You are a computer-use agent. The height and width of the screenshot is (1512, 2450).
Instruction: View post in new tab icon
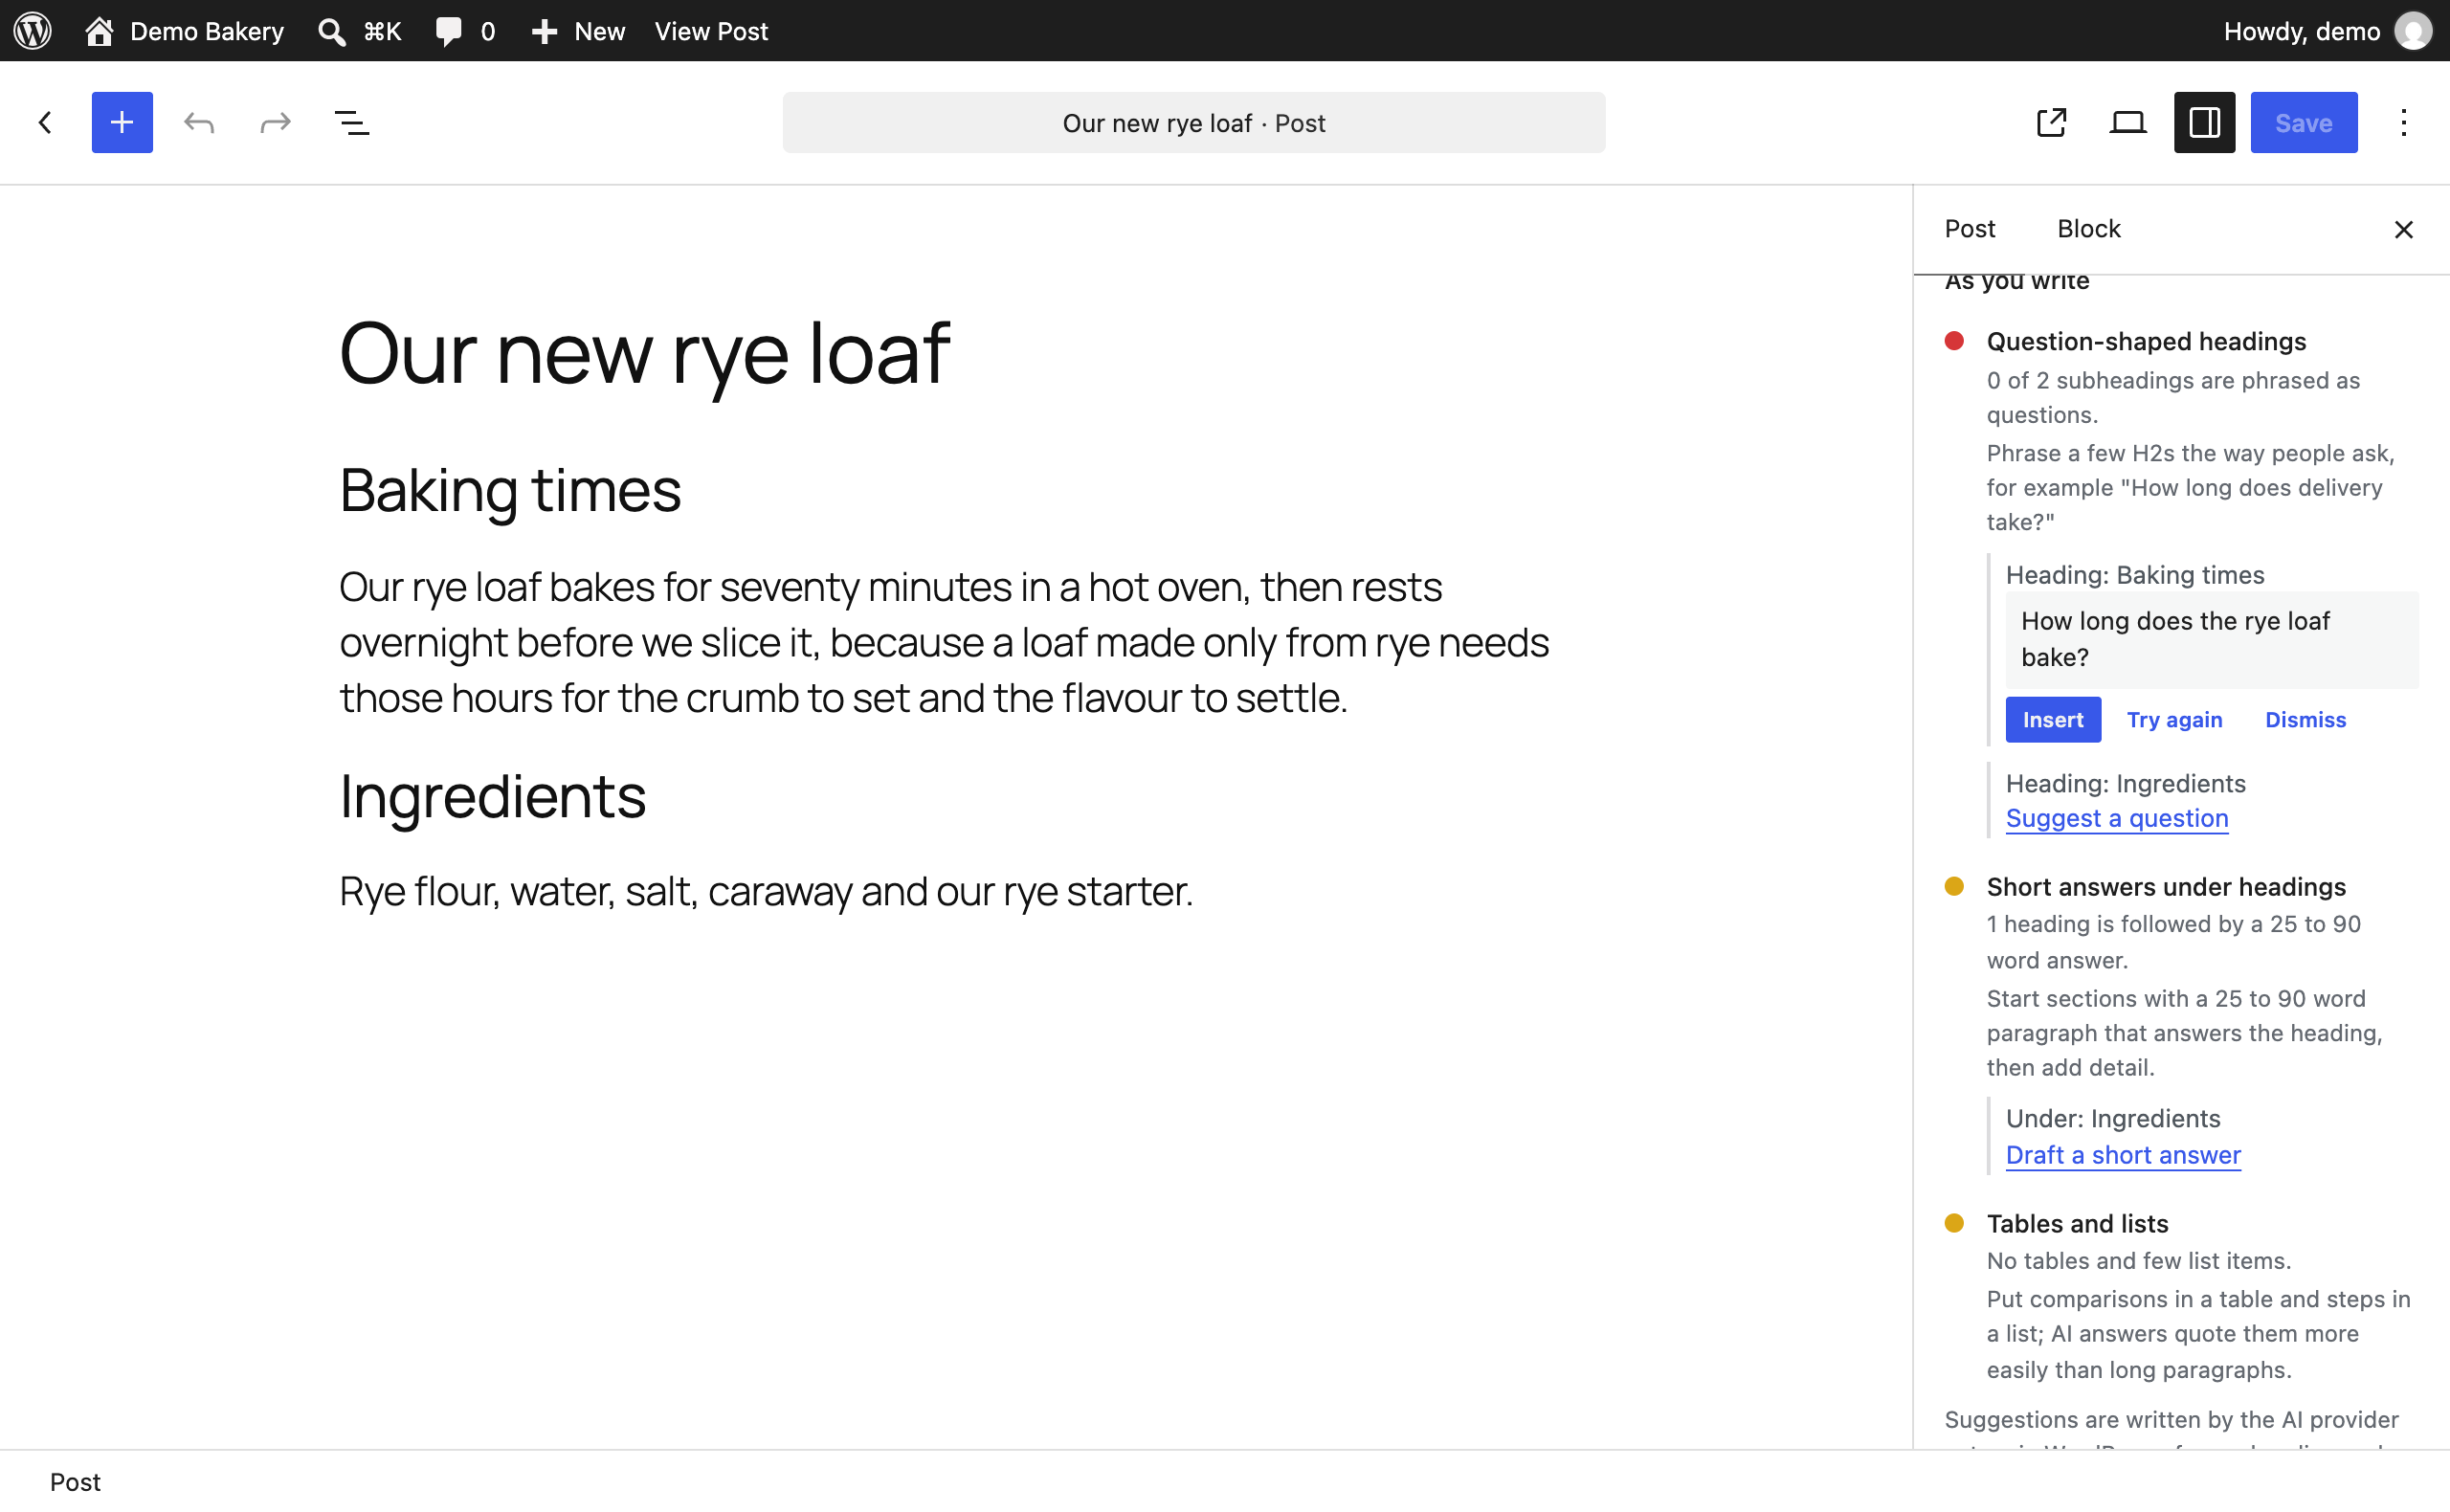[x=2051, y=122]
